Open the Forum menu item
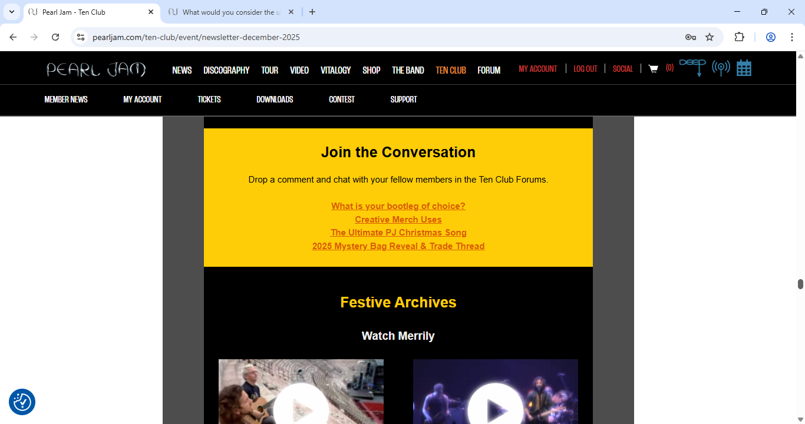This screenshot has width=805, height=424. [489, 70]
